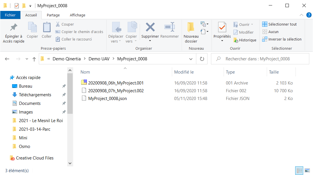
Task: Open the Fichier menu
Action: (10, 15)
